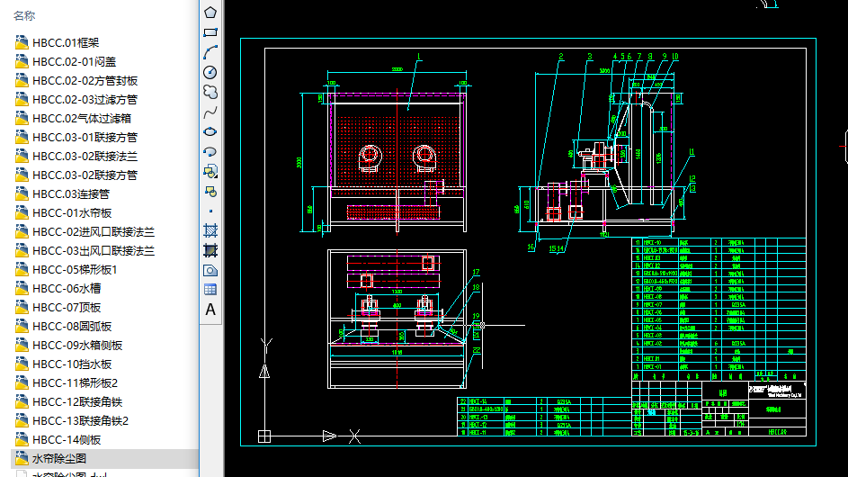Image resolution: width=848 pixels, height=477 pixels.
Task: Activate the Ellipse tool
Action: pyautogui.click(x=210, y=131)
